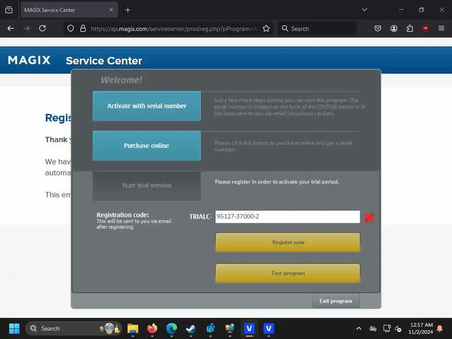Open the Firefox account icon
This screenshot has height=339, width=452.
(394, 28)
